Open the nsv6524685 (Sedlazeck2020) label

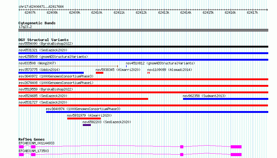coord(43,96)
